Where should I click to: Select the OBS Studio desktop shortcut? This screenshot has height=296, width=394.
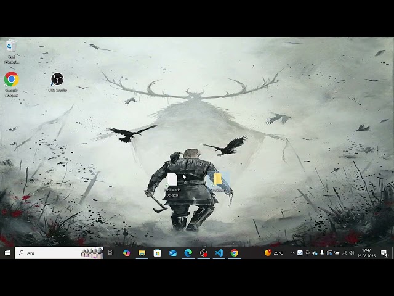tap(57, 82)
